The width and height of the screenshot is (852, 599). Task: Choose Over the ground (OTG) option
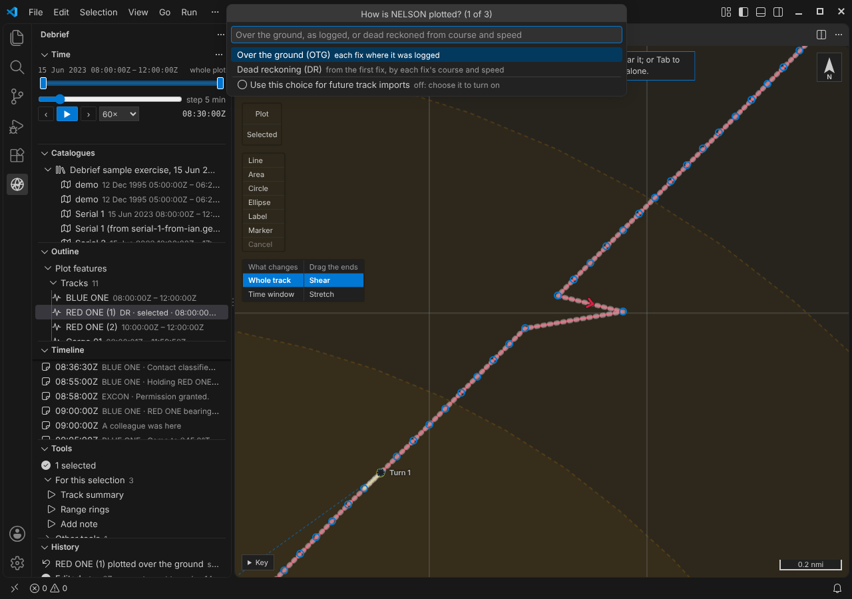point(427,55)
